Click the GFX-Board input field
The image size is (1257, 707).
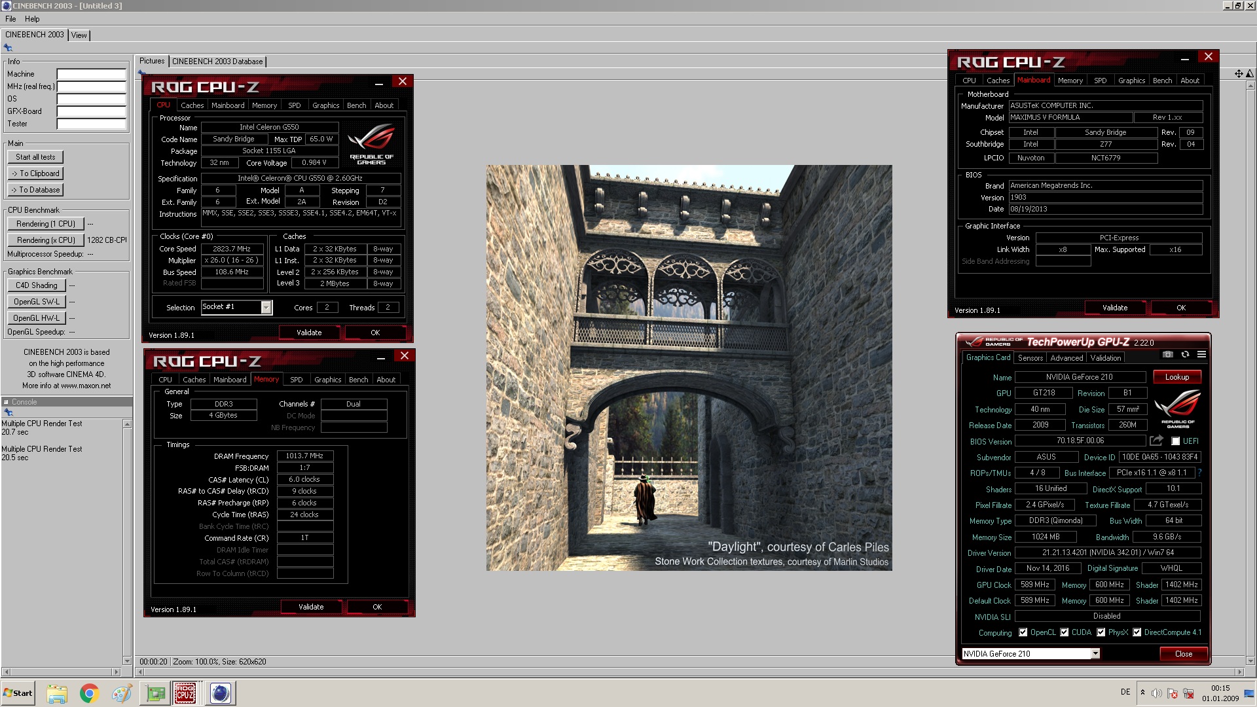click(91, 111)
